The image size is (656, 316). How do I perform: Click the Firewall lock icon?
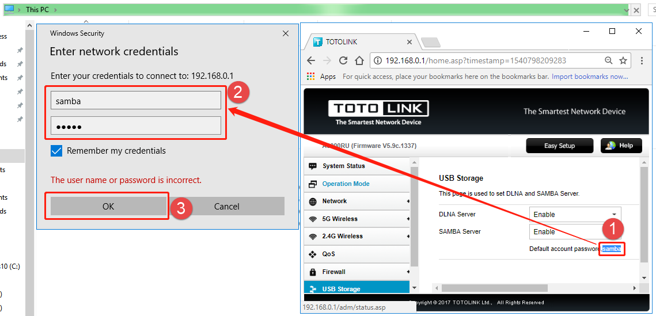tap(313, 272)
